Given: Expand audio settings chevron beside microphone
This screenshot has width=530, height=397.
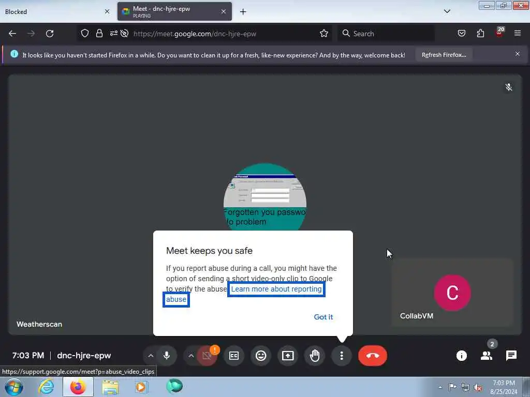Looking at the screenshot, I should [x=151, y=356].
